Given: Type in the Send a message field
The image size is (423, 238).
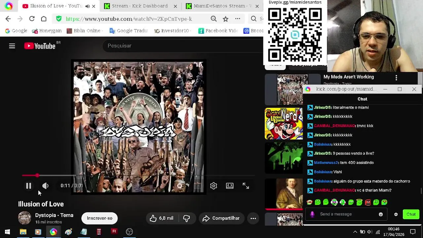Looking at the screenshot, I should click(x=347, y=214).
